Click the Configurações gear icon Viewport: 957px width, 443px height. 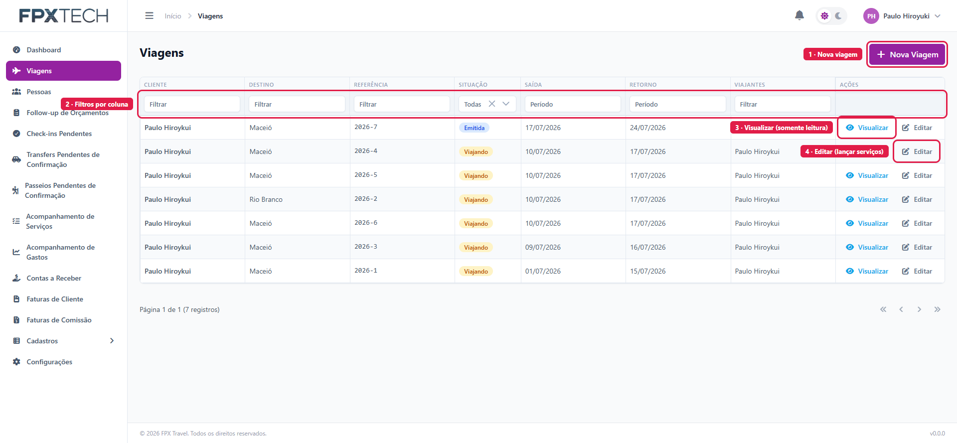click(x=16, y=362)
